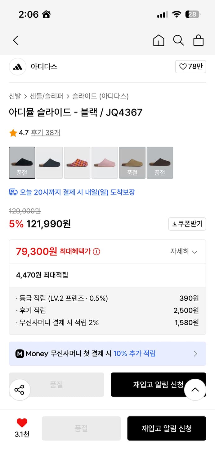Open the search icon
215x466 pixels.
(178, 40)
